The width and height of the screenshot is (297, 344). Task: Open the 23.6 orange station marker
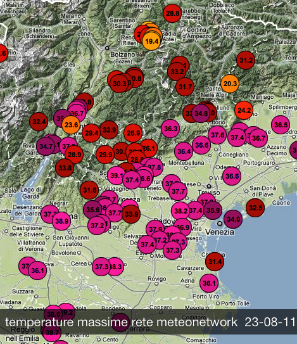click(71, 125)
